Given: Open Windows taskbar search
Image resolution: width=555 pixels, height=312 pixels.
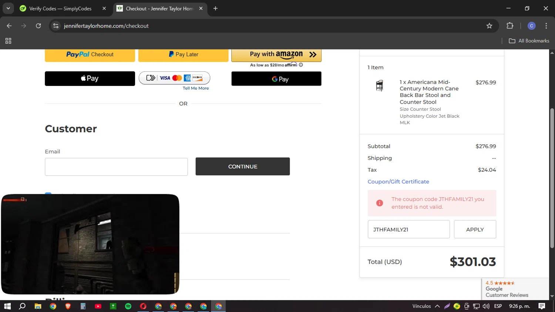Looking at the screenshot, I should (22, 306).
